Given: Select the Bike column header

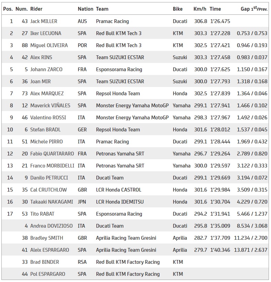Looking at the screenshot, I should [x=178, y=9].
